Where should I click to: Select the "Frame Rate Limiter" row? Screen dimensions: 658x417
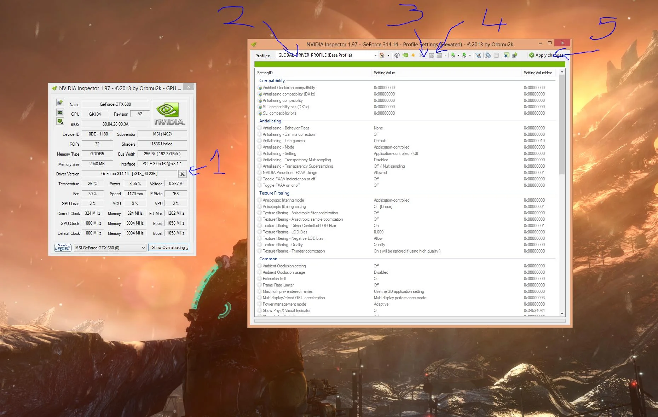coord(406,285)
